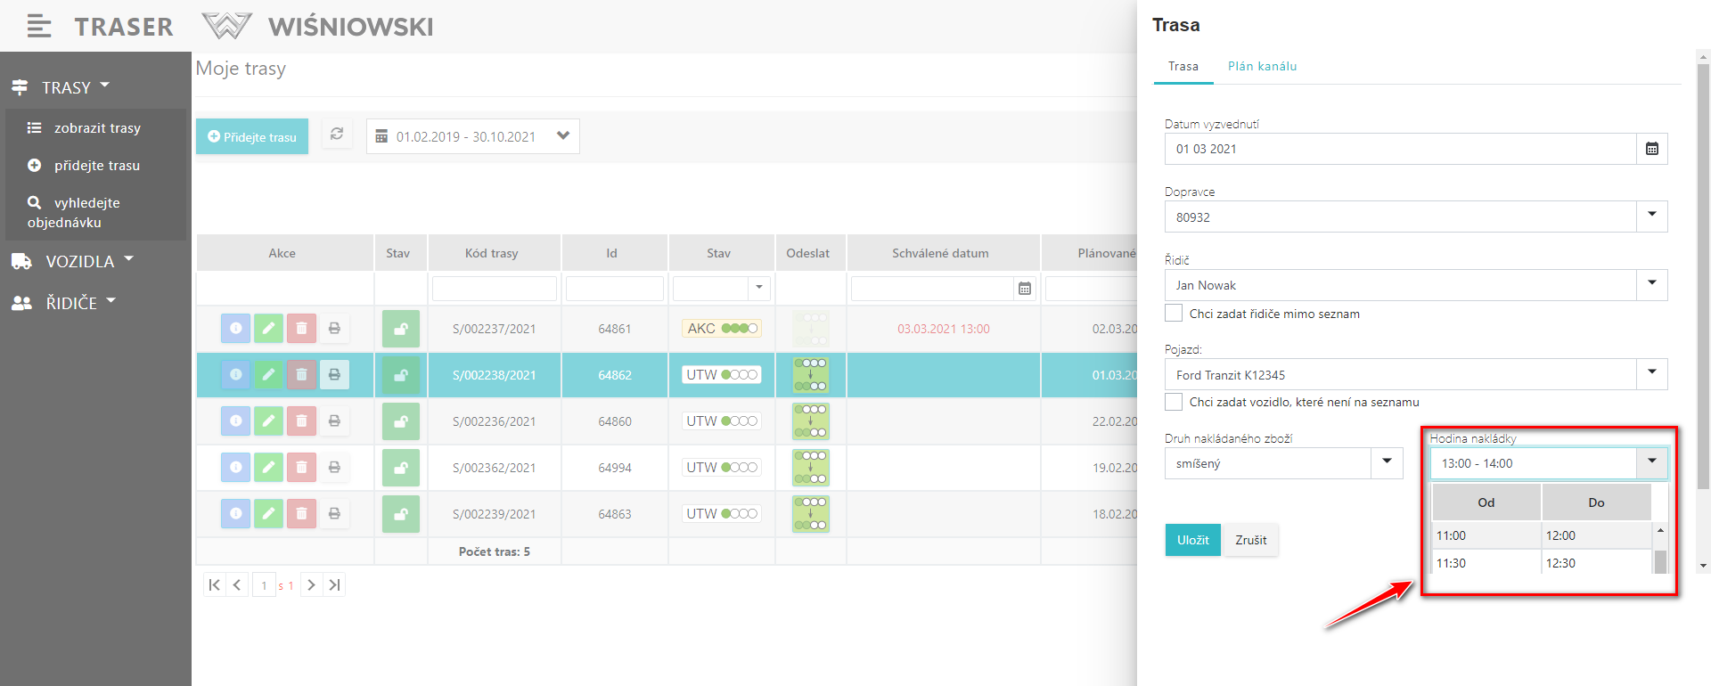The width and height of the screenshot is (1711, 686).
Task: Delete route S/002362/2021 with trash icon
Action: click(301, 468)
